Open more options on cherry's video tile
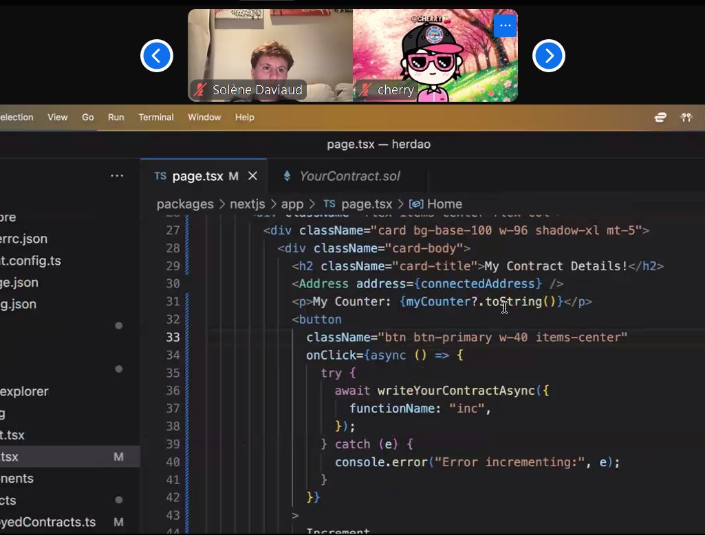 click(x=505, y=25)
